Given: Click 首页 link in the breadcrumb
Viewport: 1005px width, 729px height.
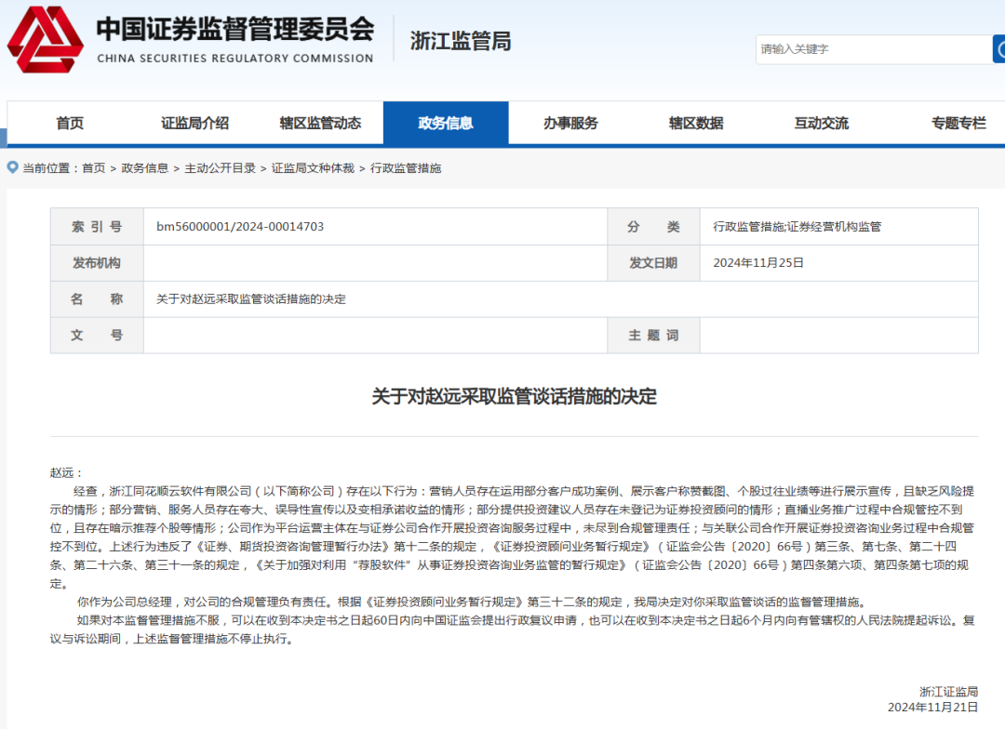Looking at the screenshot, I should click(93, 168).
